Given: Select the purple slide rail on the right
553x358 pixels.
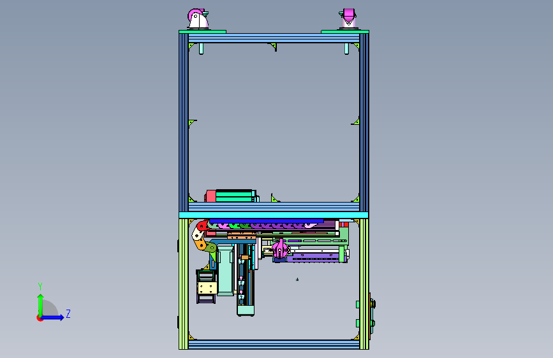Looking at the screenshot, I should coord(314,257).
